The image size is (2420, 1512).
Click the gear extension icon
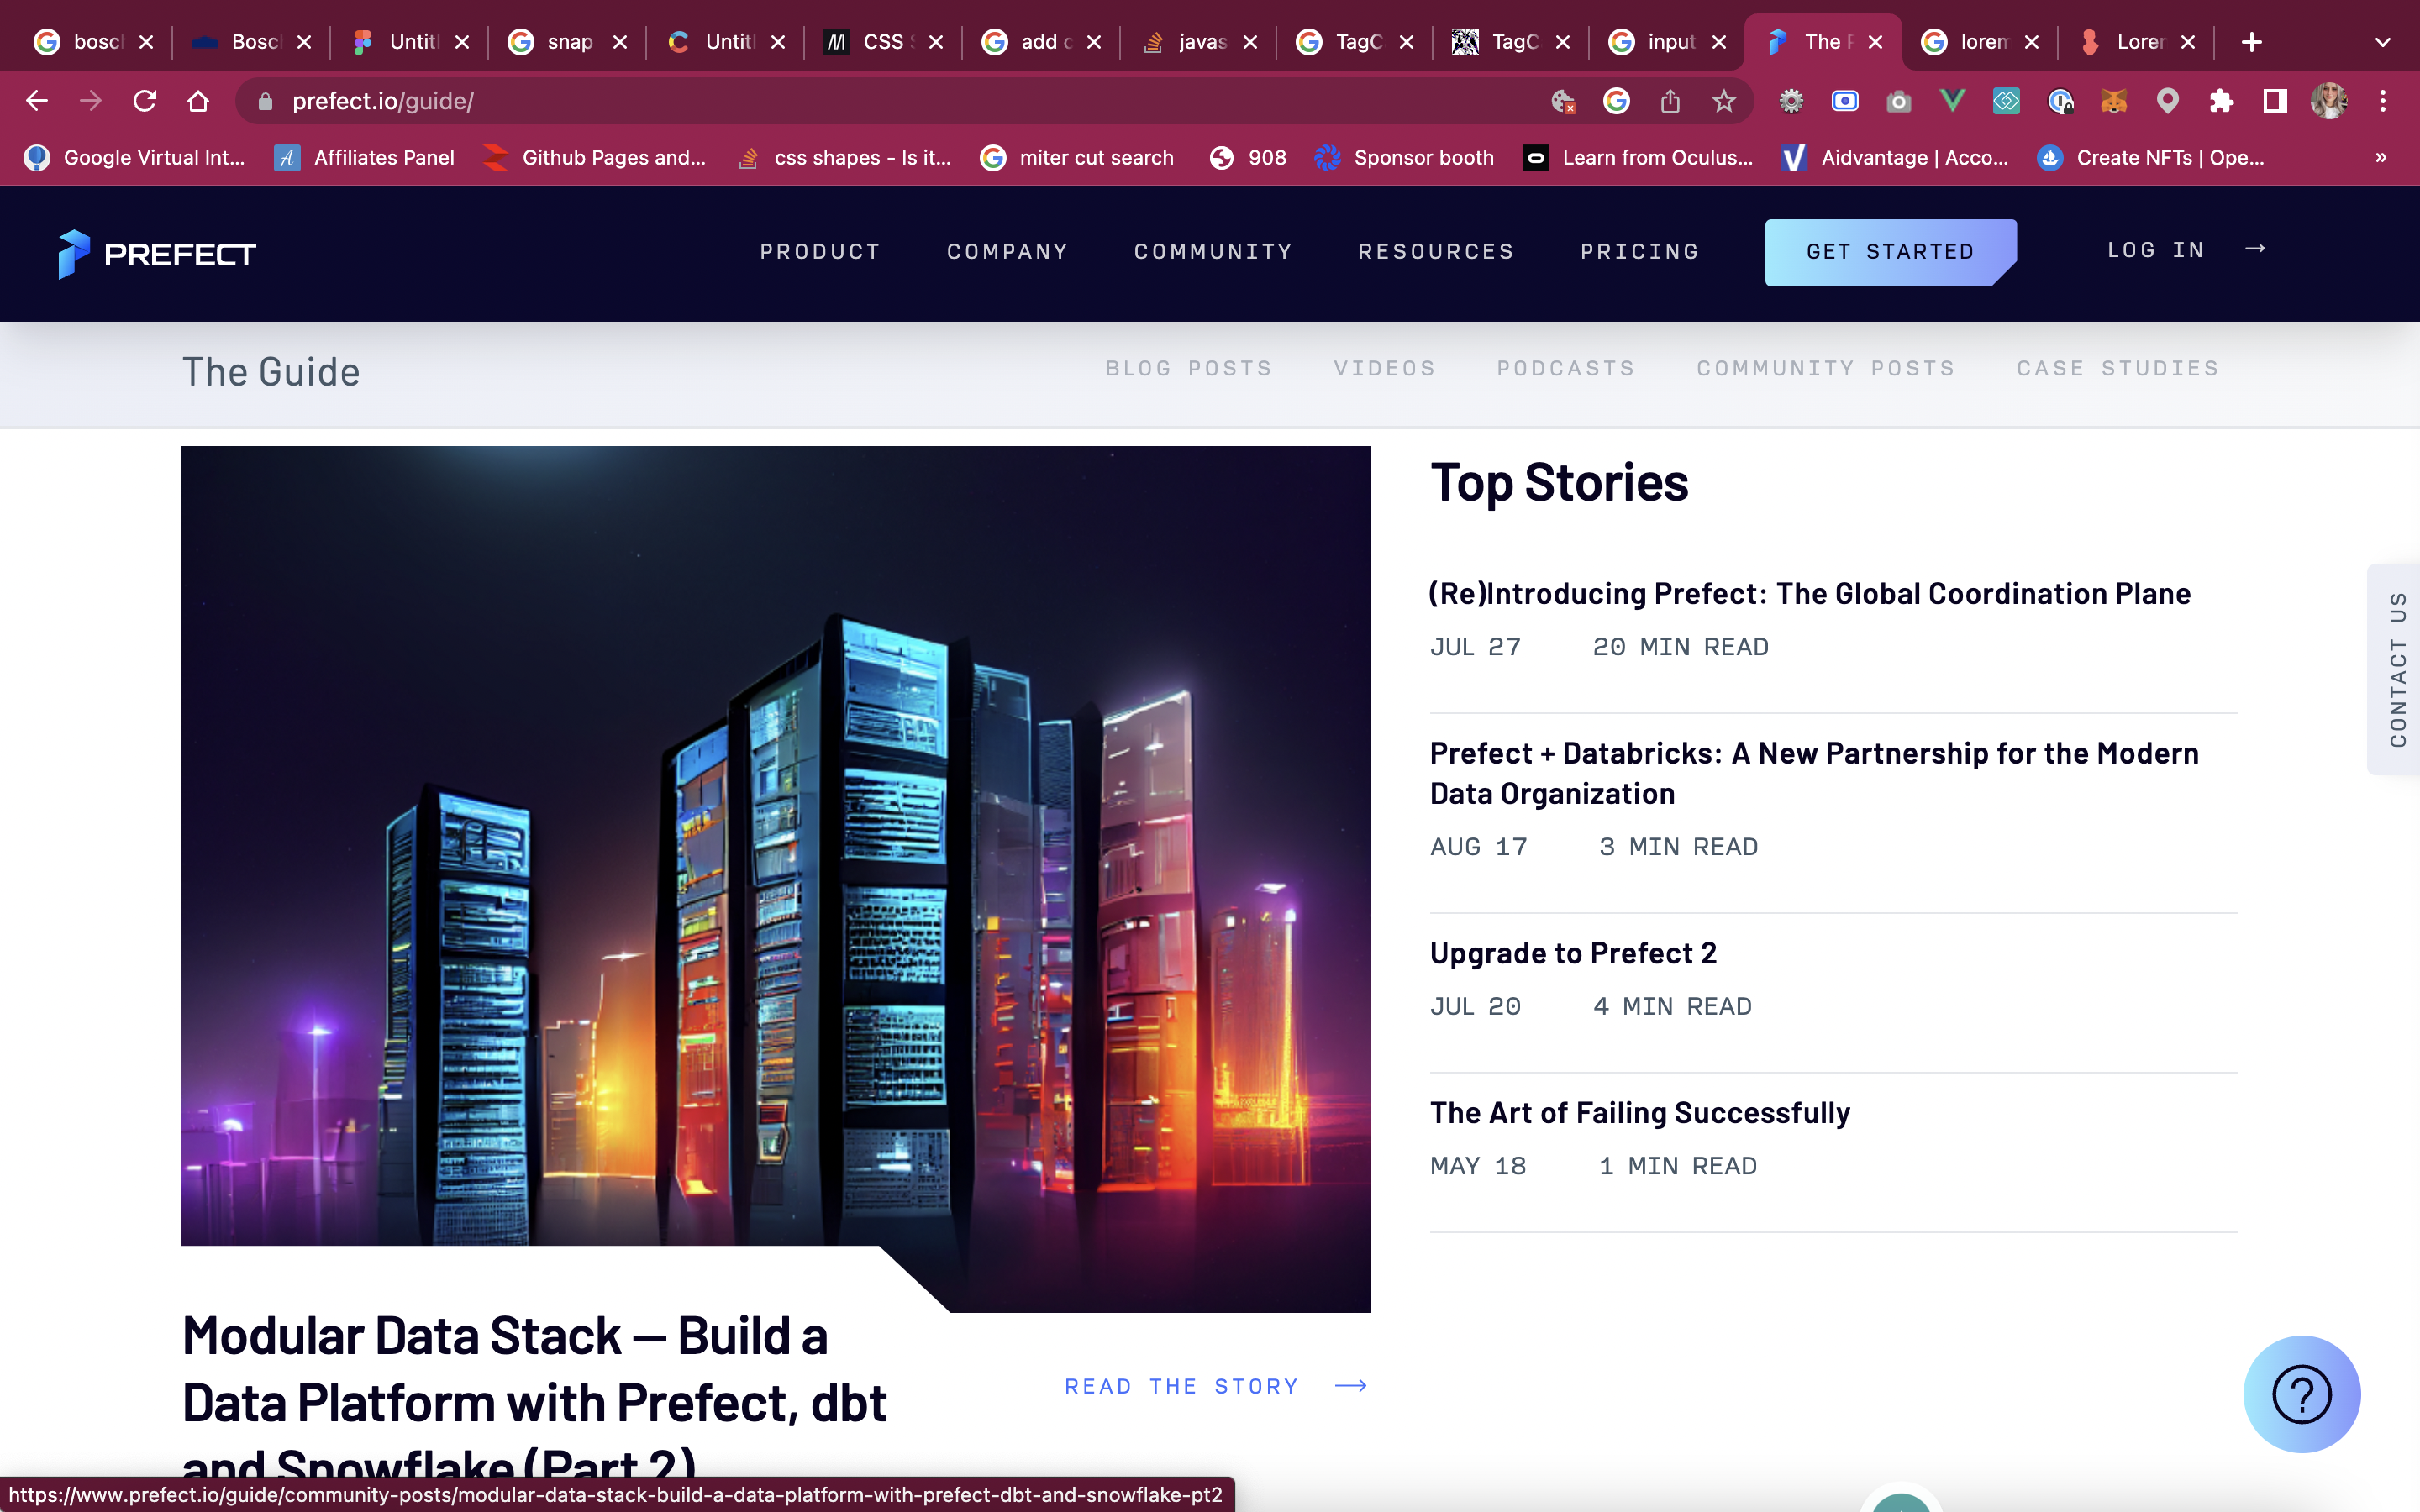click(1791, 101)
